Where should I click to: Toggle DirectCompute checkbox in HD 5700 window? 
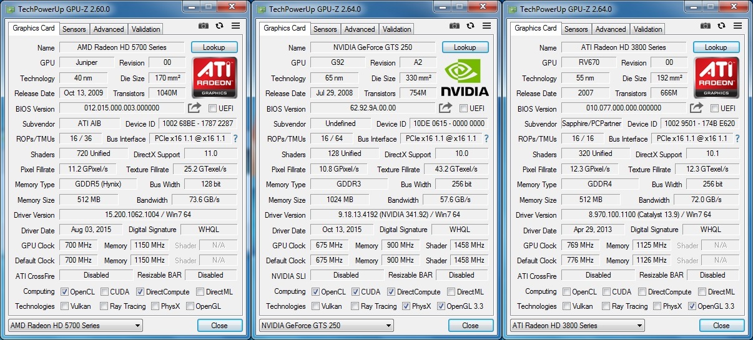click(x=140, y=291)
